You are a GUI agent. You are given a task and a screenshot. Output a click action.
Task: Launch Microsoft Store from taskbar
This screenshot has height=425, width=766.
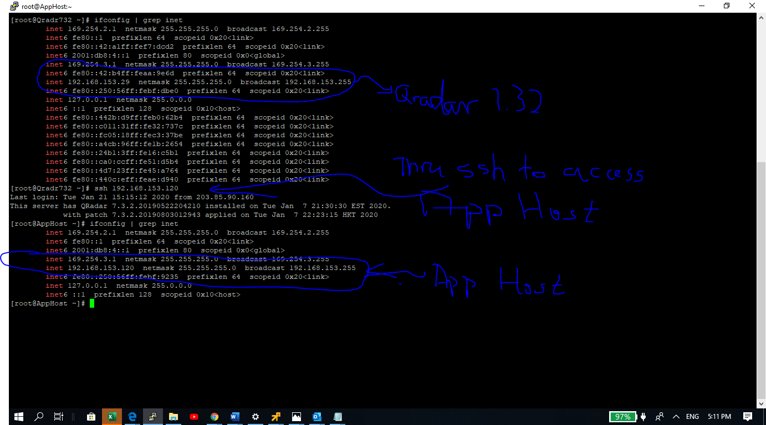91,417
